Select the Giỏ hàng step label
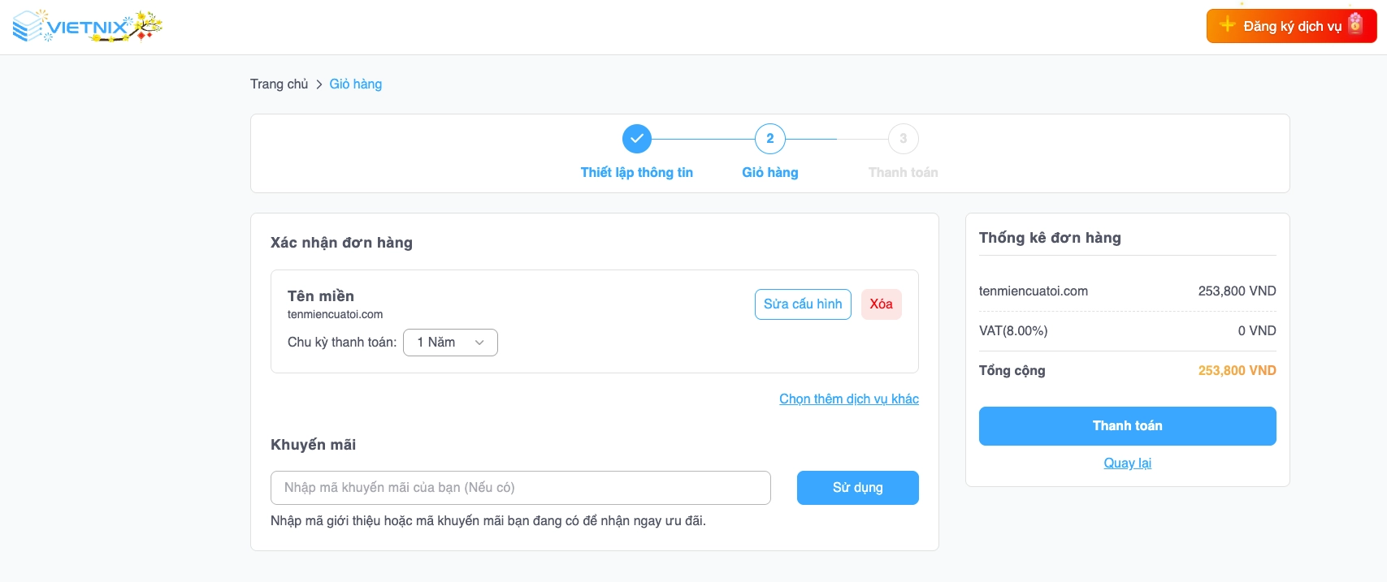Viewport: 1387px width, 582px height. point(769,172)
